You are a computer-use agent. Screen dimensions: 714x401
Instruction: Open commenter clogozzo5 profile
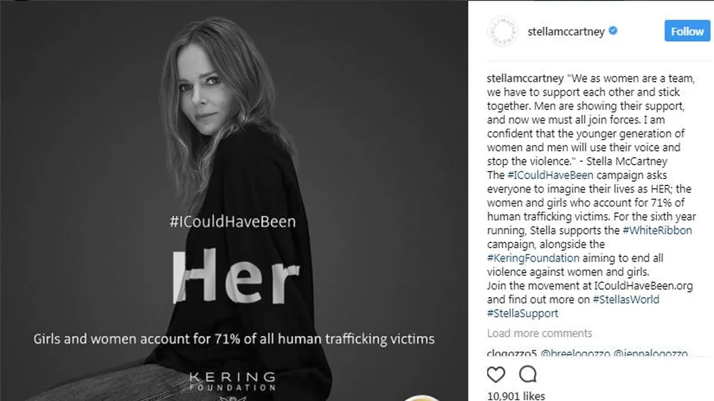(x=511, y=354)
